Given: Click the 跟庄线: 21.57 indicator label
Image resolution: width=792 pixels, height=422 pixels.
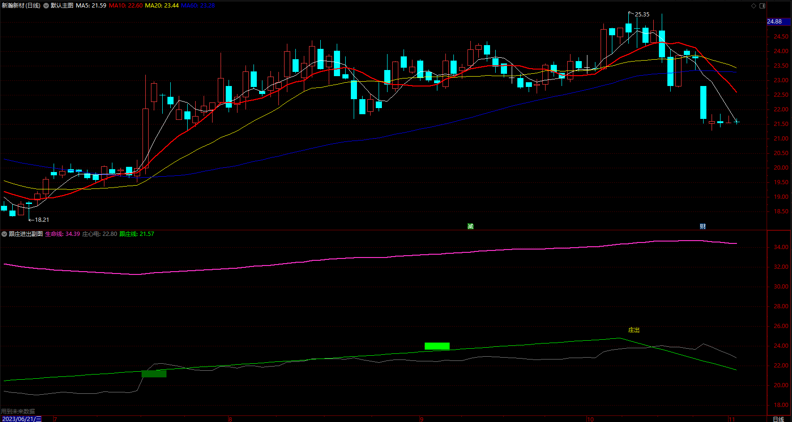Looking at the screenshot, I should point(137,234).
